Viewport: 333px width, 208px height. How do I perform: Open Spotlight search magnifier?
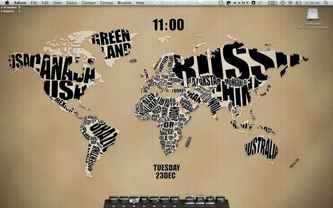click(326, 3)
